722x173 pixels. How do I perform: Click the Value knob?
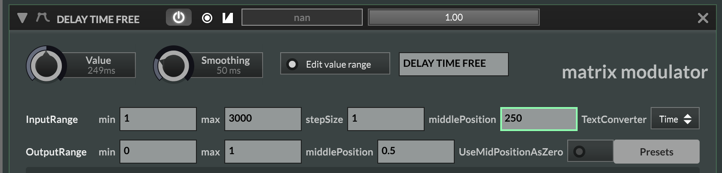pyautogui.click(x=46, y=65)
